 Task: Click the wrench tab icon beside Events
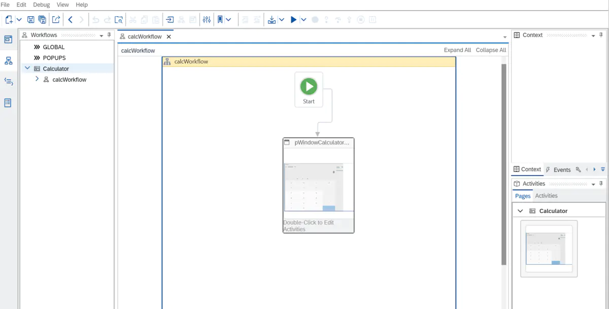[578, 169]
